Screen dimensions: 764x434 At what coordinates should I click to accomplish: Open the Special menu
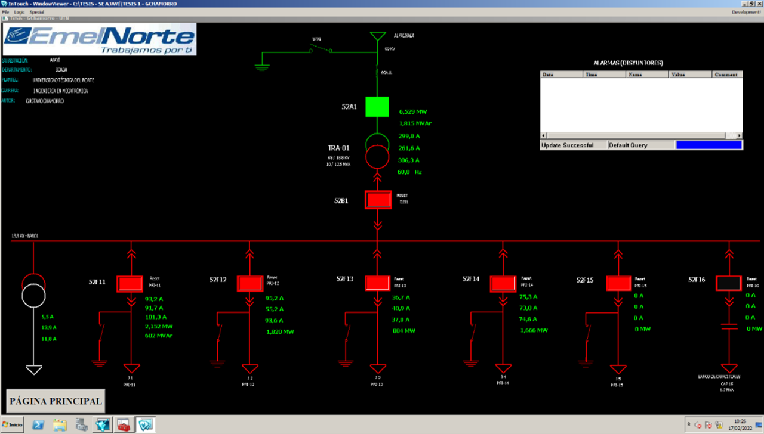(x=36, y=12)
